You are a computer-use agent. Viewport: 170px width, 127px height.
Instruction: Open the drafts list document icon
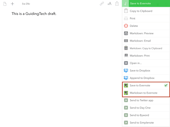point(5,4)
